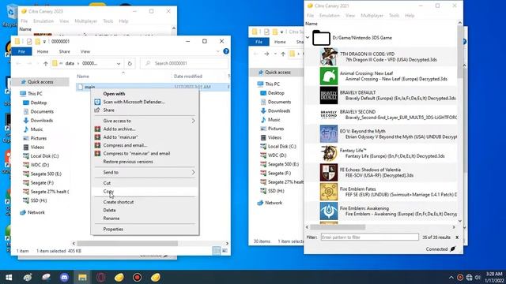This screenshot has width=506, height=284.
Task: Click horizontal scrollbar in 00000001 file list
Action: [127, 244]
